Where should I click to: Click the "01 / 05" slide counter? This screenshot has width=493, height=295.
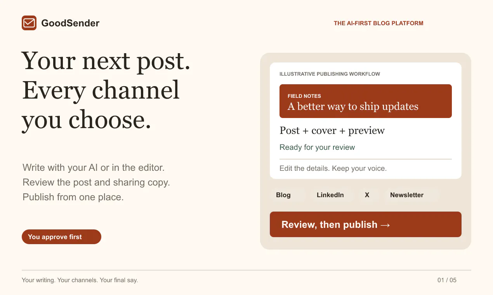[x=447, y=280]
